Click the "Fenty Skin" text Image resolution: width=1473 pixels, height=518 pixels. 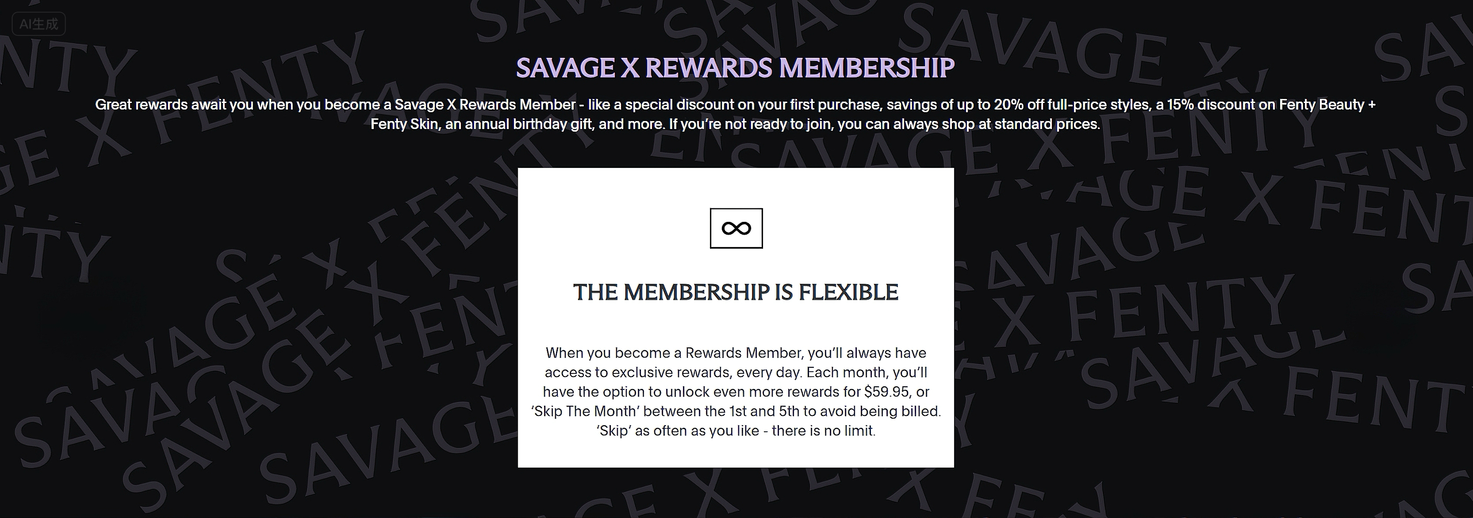(x=404, y=124)
